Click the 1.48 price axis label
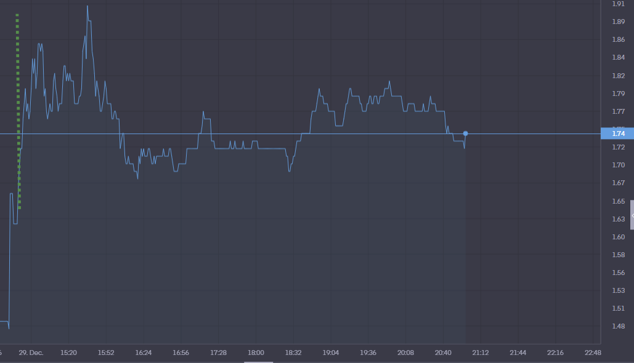634x363 pixels. click(x=617, y=326)
